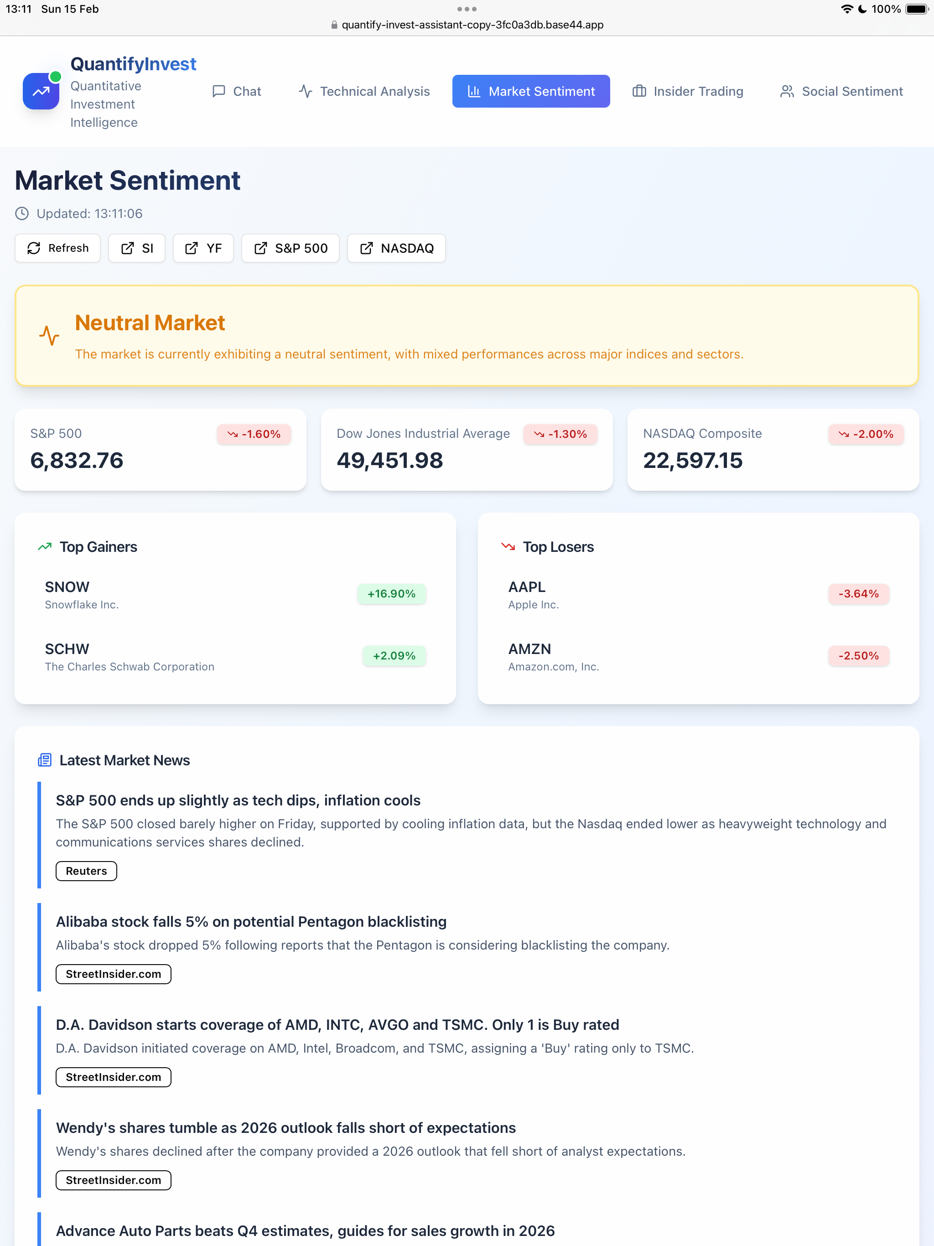Click StreetInsider.com tag under D.A. Davidson news
The height and width of the screenshot is (1246, 934).
tap(113, 1077)
